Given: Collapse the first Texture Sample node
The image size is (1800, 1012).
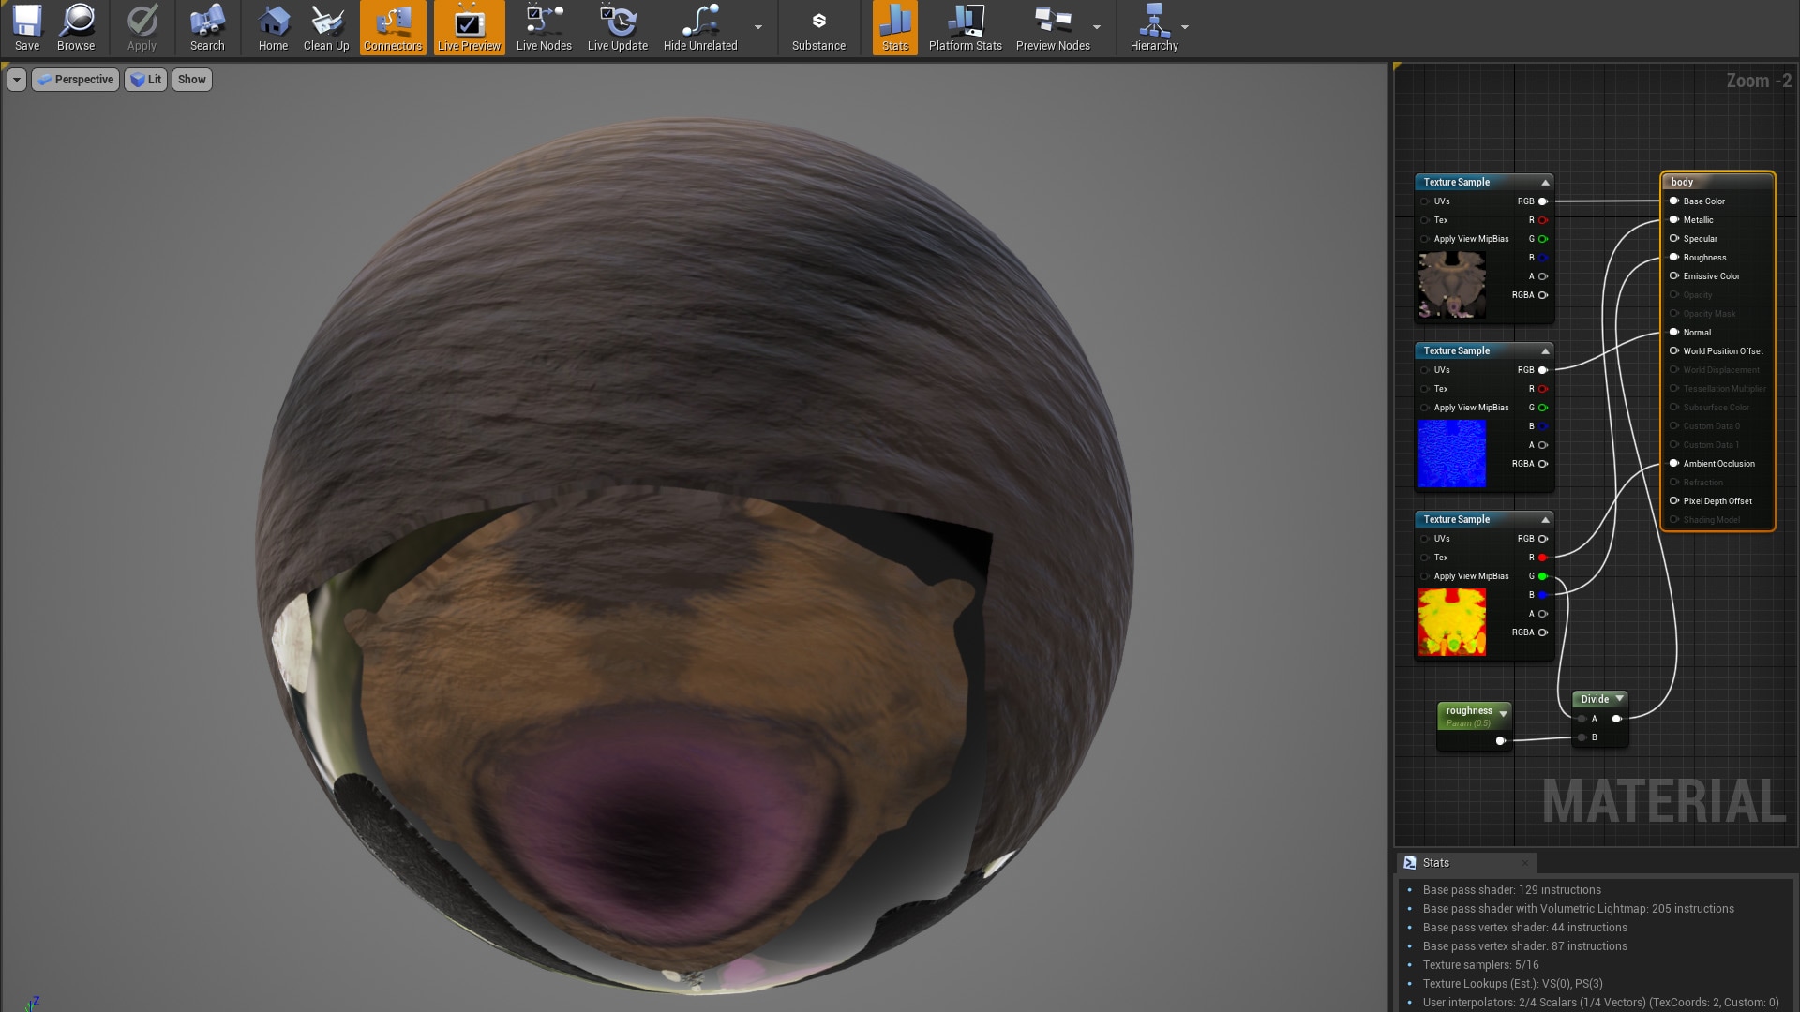Looking at the screenshot, I should [1545, 182].
